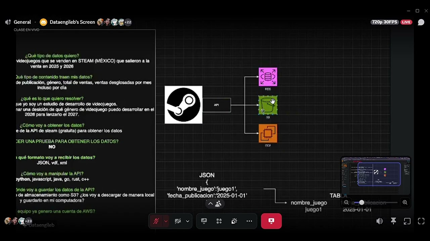The height and width of the screenshot is (241, 430).
Task: Open the camera settings dropdown arrow
Action: (x=187, y=221)
